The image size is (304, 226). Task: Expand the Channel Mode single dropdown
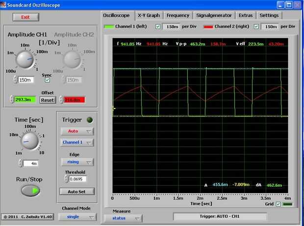point(77,217)
